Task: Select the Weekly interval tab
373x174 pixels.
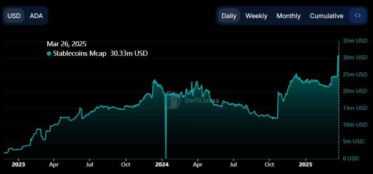Action: coord(256,16)
